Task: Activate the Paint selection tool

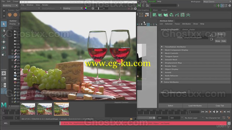Action: pyautogui.click(x=4, y=36)
